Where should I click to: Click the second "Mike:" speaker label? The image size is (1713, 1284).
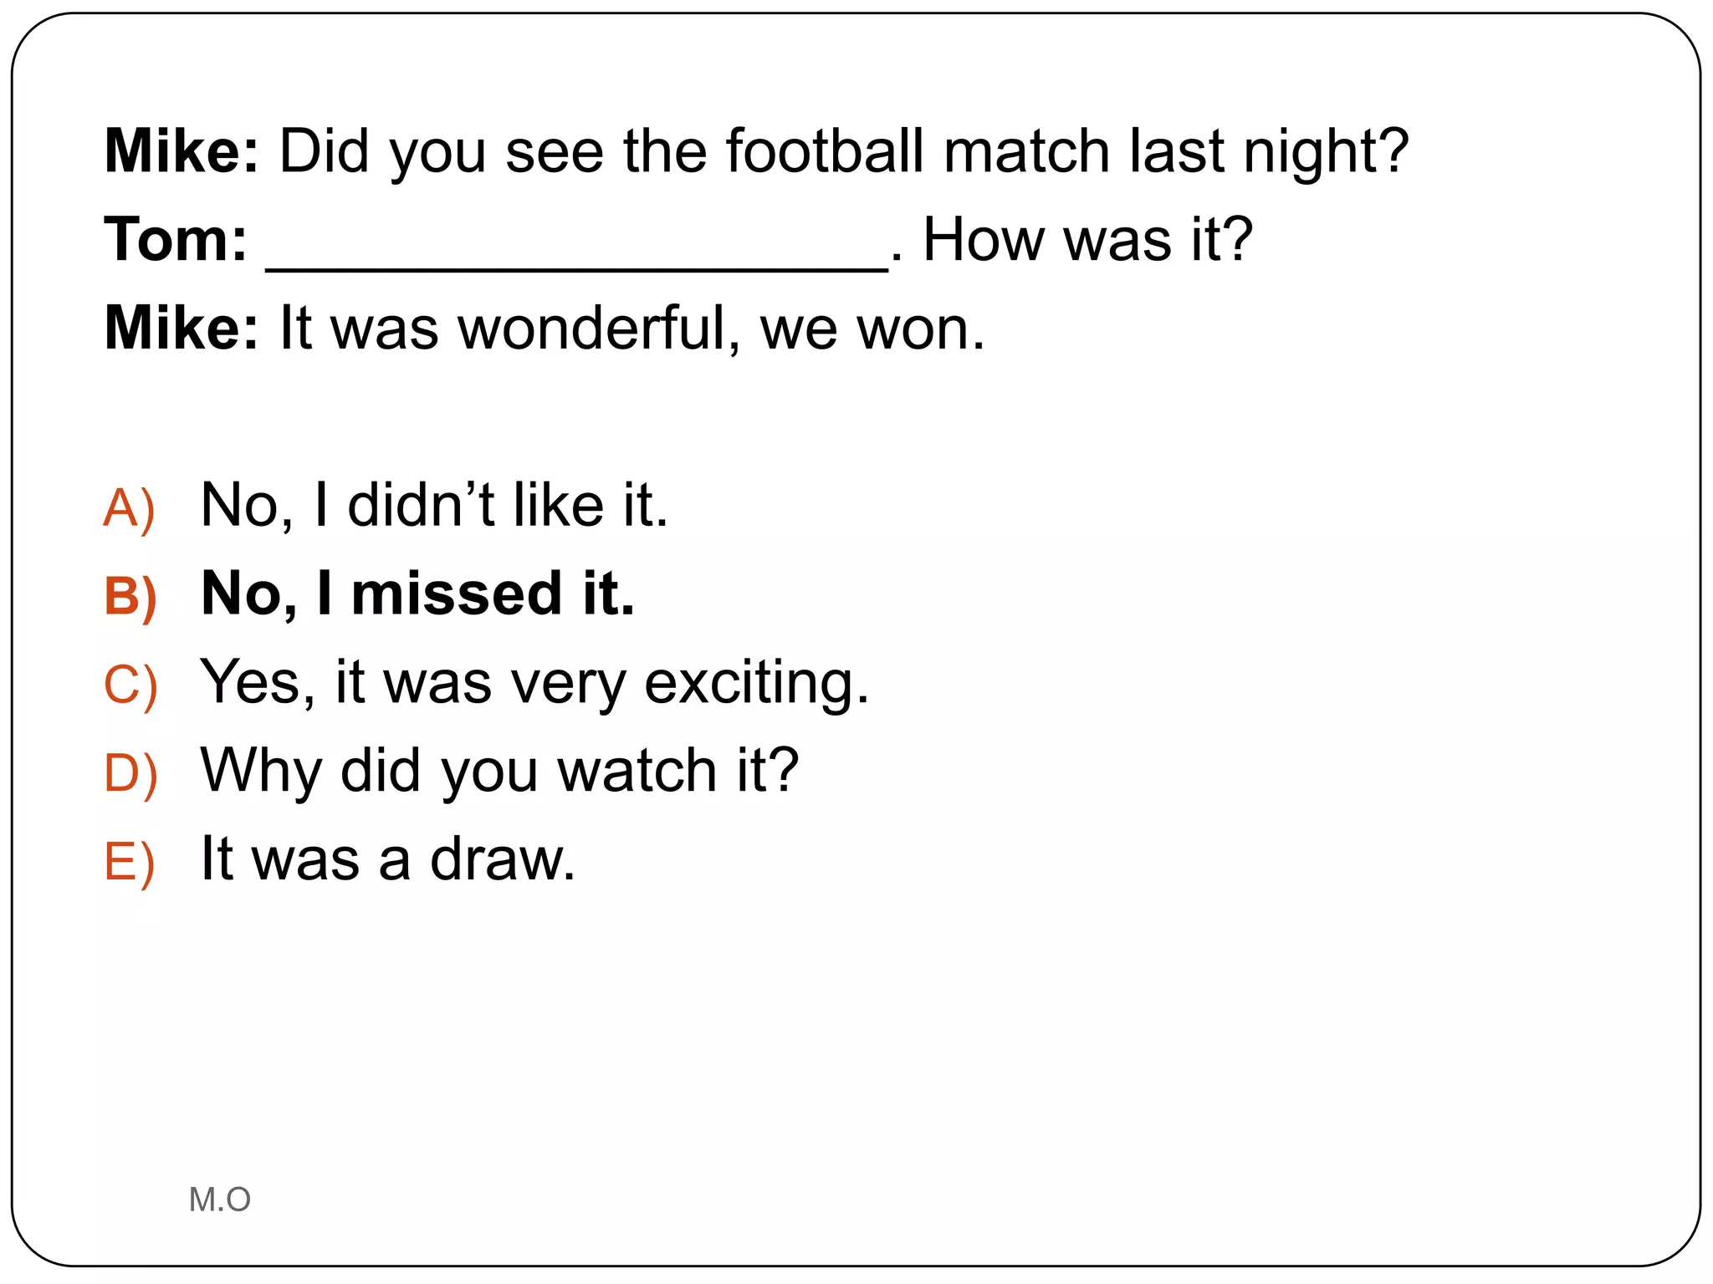coord(182,329)
